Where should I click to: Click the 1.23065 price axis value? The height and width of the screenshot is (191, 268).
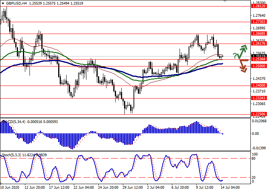(x=259, y=104)
